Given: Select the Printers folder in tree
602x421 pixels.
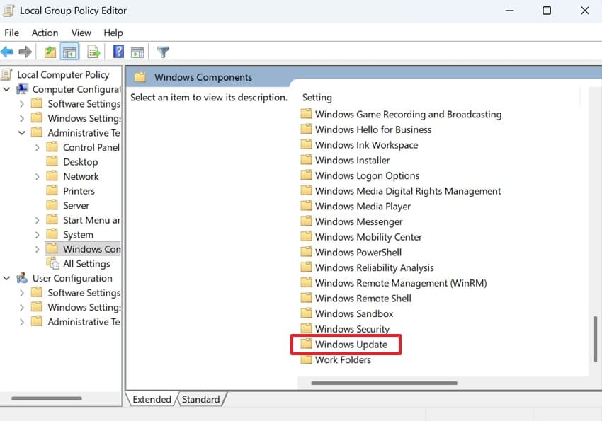Looking at the screenshot, I should tap(79, 191).
